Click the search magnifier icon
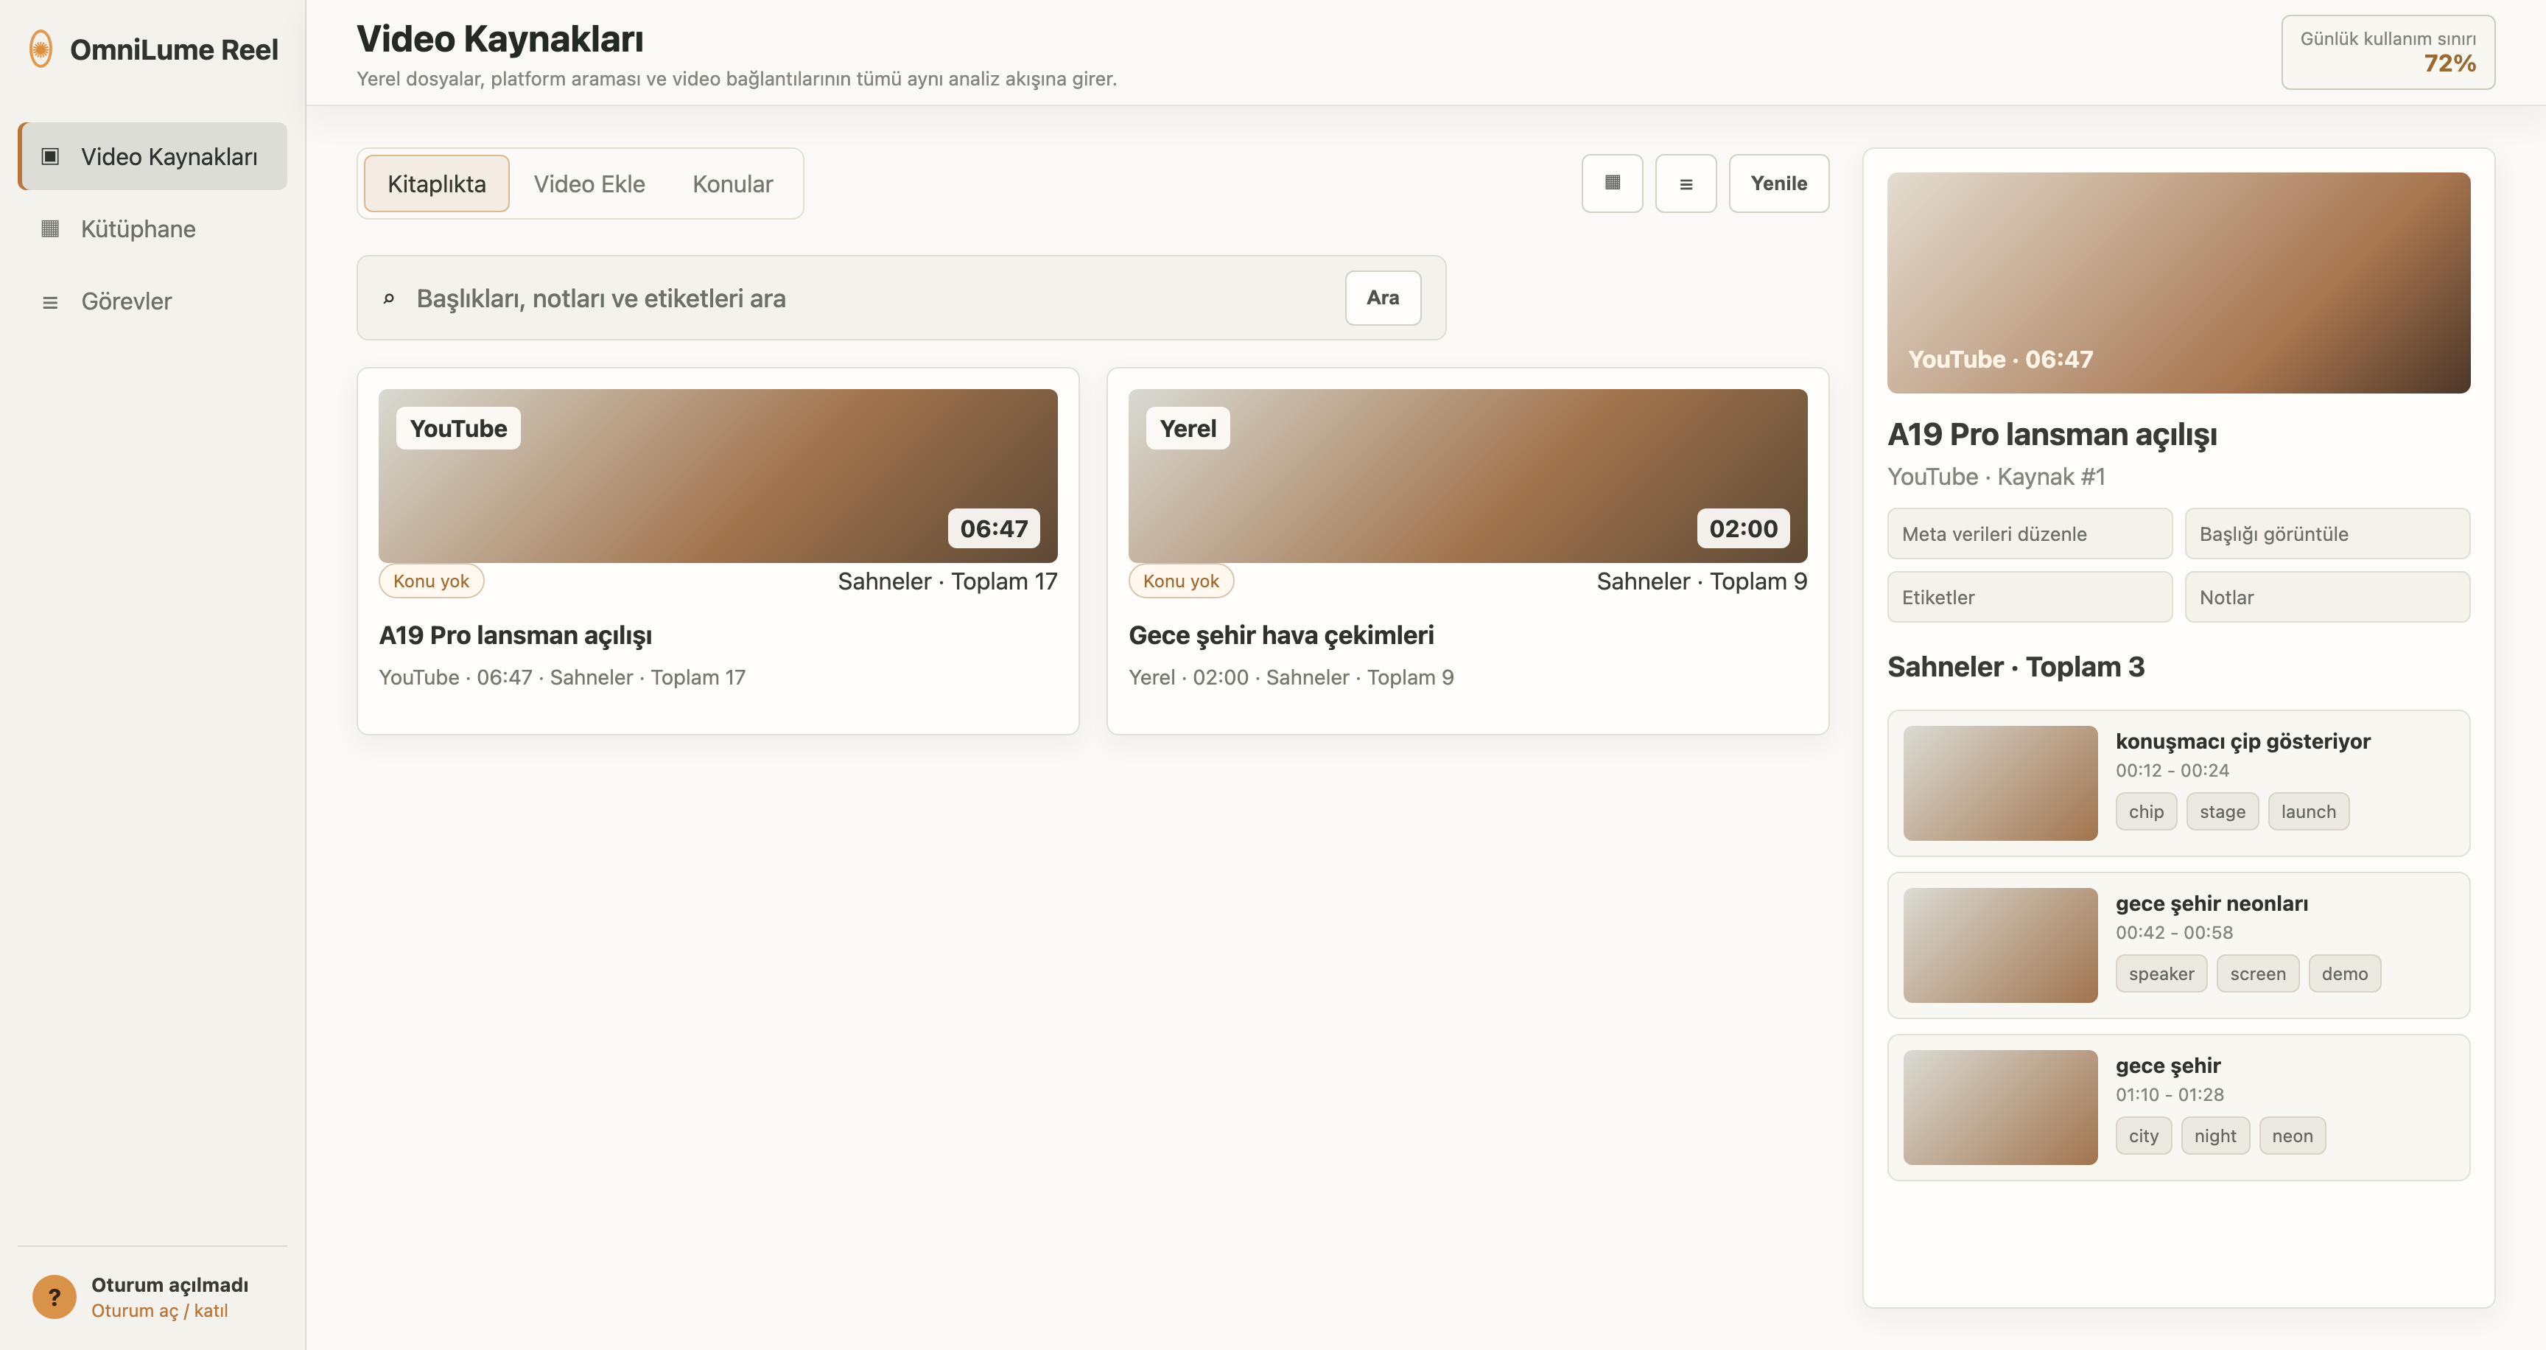 coord(388,298)
